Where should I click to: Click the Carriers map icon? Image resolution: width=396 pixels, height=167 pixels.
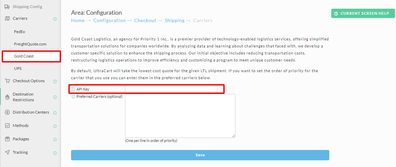pyautogui.click(x=7, y=18)
